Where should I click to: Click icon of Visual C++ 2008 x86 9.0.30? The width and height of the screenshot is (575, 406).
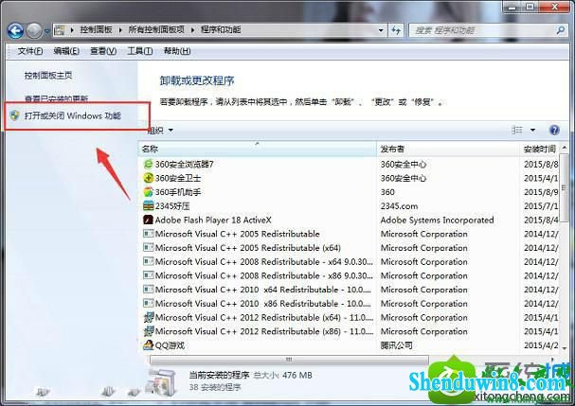(148, 275)
